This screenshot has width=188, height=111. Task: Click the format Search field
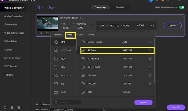tap(67, 103)
